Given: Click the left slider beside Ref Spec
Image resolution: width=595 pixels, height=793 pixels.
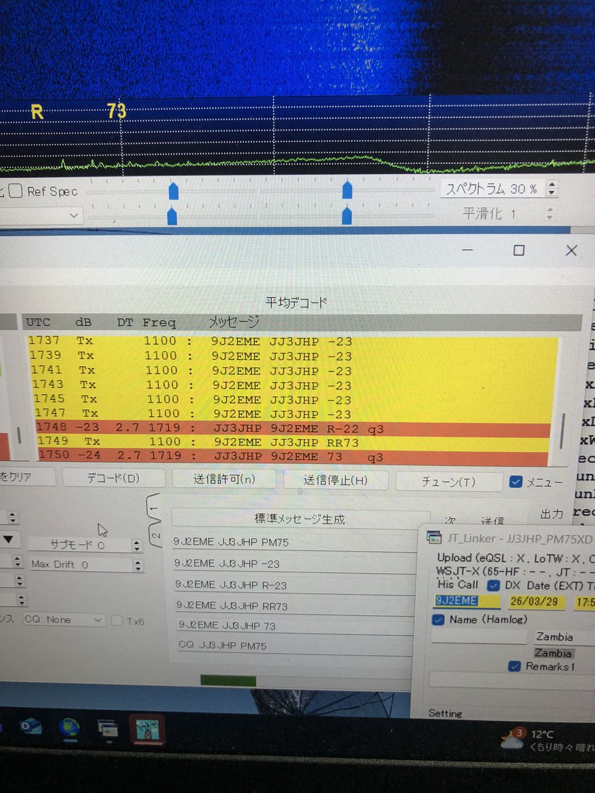Looking at the screenshot, I should [x=173, y=192].
